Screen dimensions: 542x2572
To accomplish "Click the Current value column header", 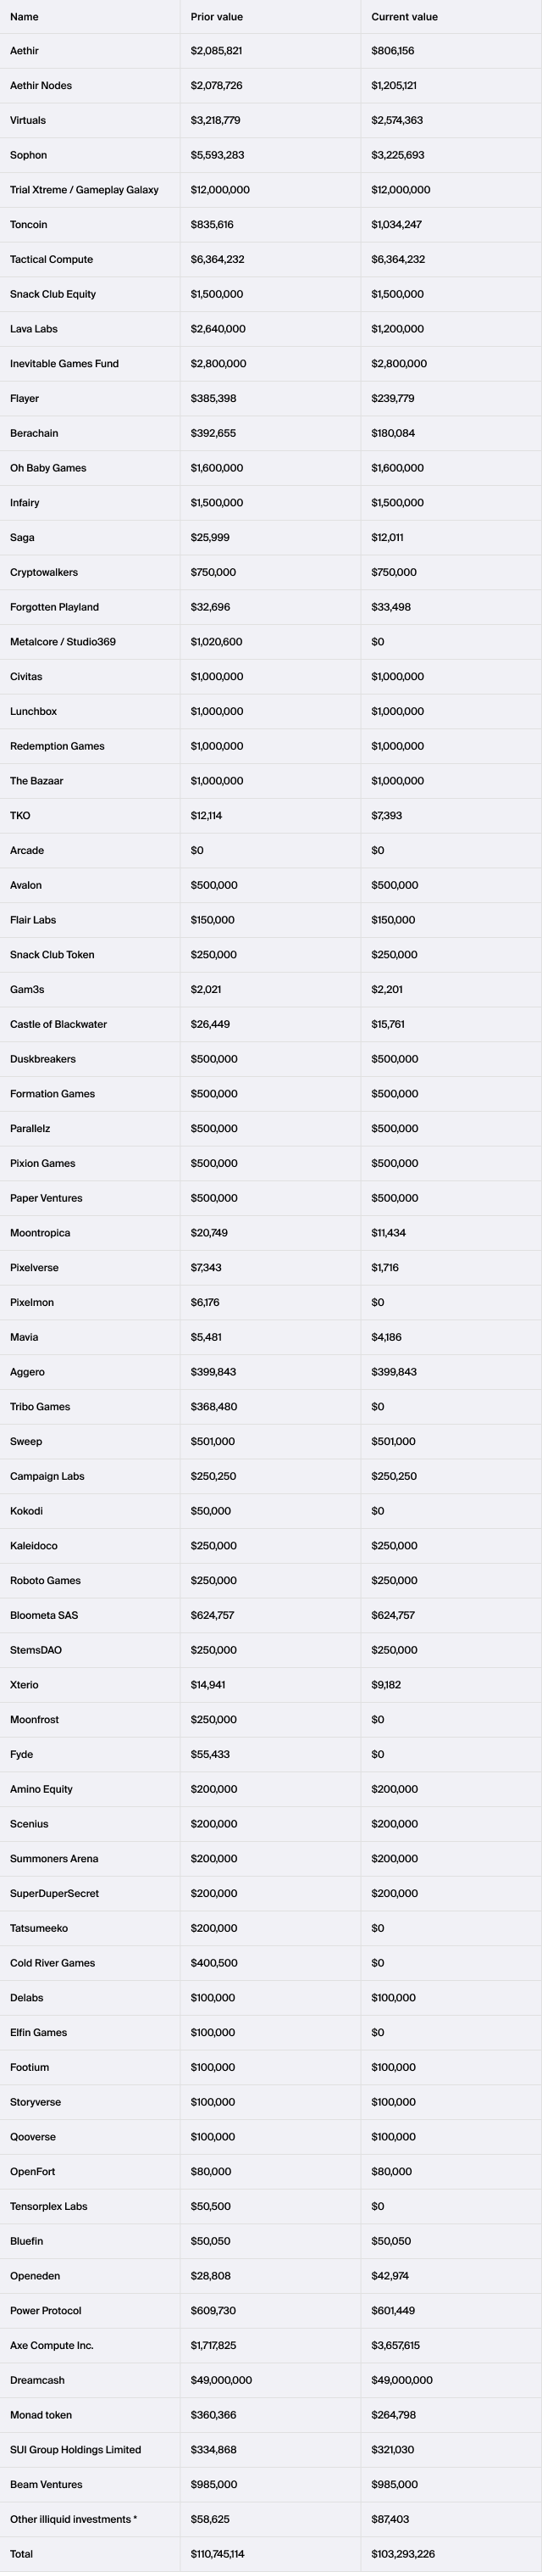I will click(x=403, y=17).
